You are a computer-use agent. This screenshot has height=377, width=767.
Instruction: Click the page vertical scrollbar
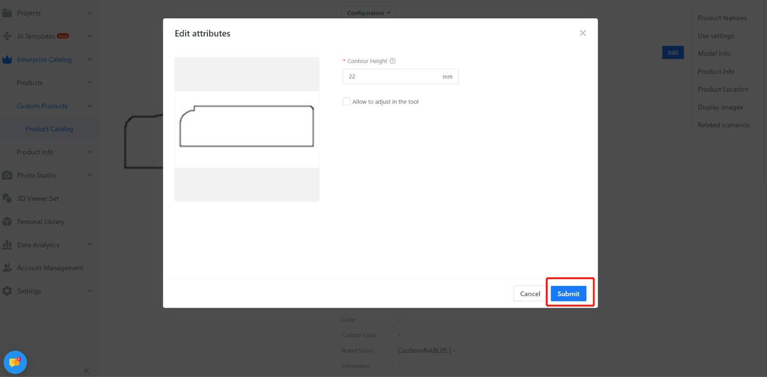tap(765, 91)
